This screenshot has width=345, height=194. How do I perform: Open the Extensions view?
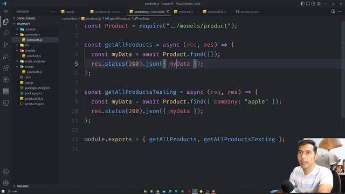6,68
